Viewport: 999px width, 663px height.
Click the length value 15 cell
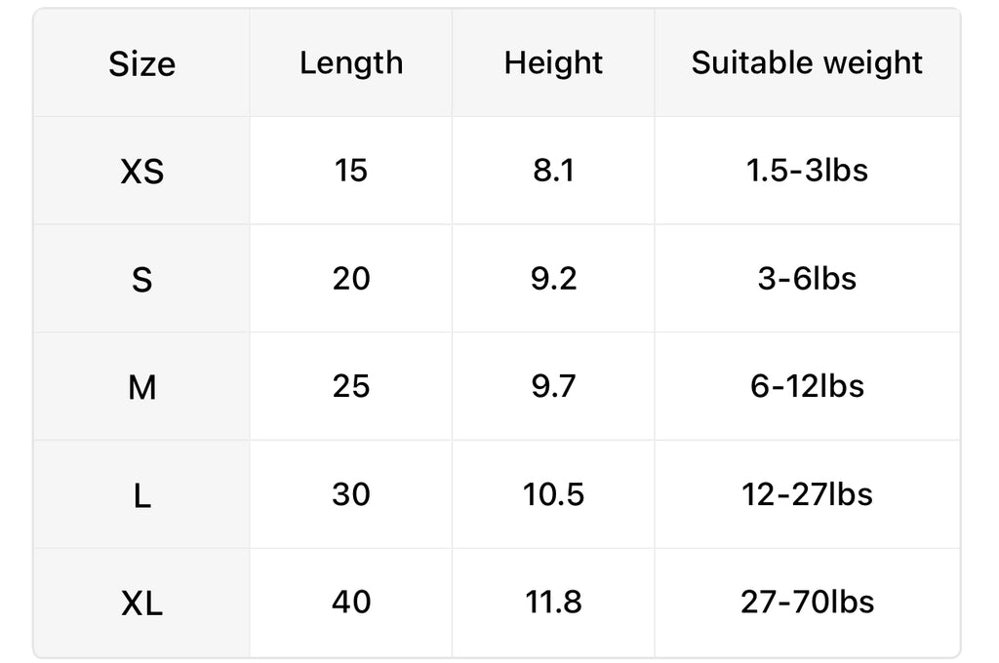(351, 171)
